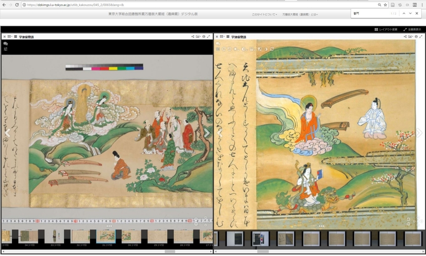The height and width of the screenshot is (256, 426).
Task: Zoom out with minus control in left viewer
Action: 196,224
